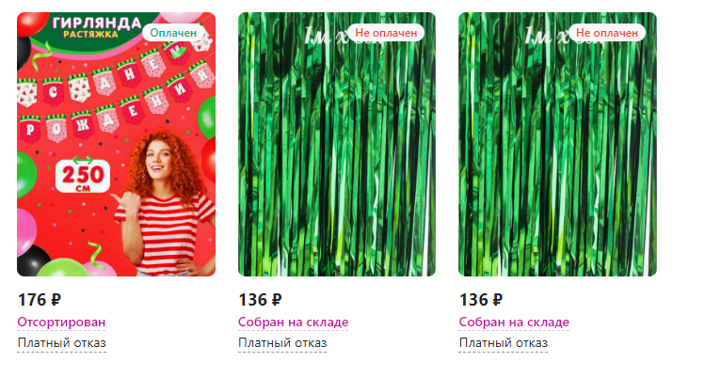The height and width of the screenshot is (378, 721).
Task: Open 'Собран на складе' under the last card
Action: [x=514, y=322]
